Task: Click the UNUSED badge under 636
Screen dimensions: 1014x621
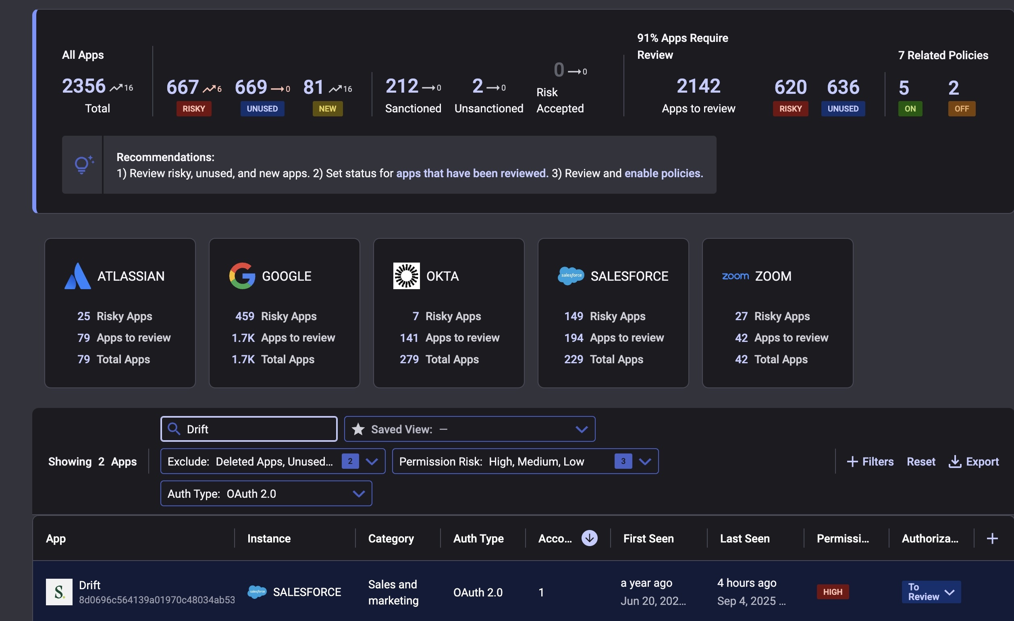Action: [x=843, y=109]
